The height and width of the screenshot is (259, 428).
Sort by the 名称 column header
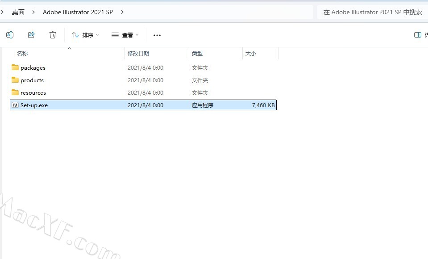[x=22, y=53]
